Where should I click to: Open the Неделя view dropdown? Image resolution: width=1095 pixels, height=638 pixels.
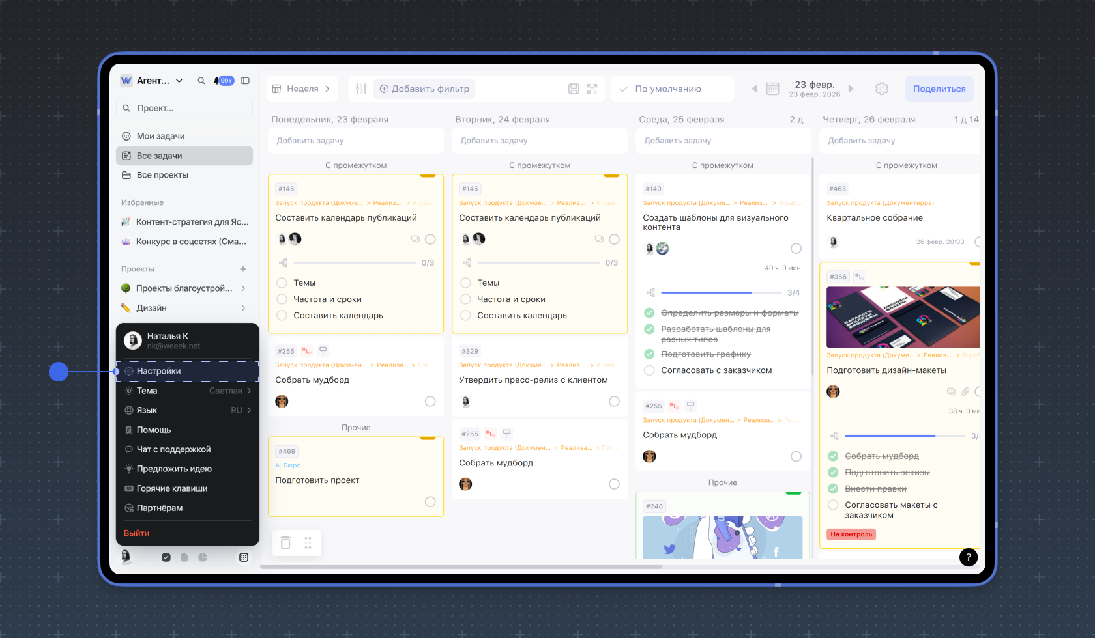[302, 89]
